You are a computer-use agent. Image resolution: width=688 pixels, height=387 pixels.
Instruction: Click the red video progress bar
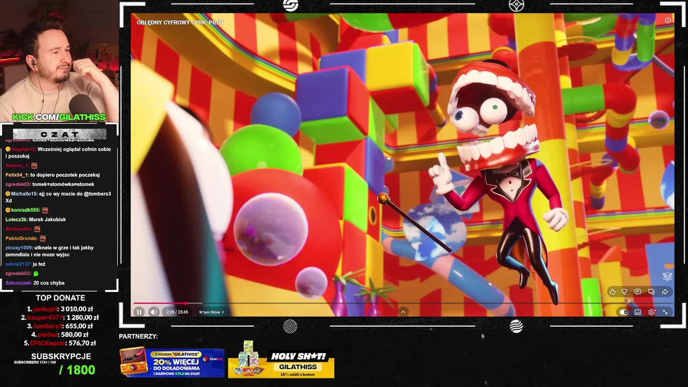pyautogui.click(x=160, y=303)
